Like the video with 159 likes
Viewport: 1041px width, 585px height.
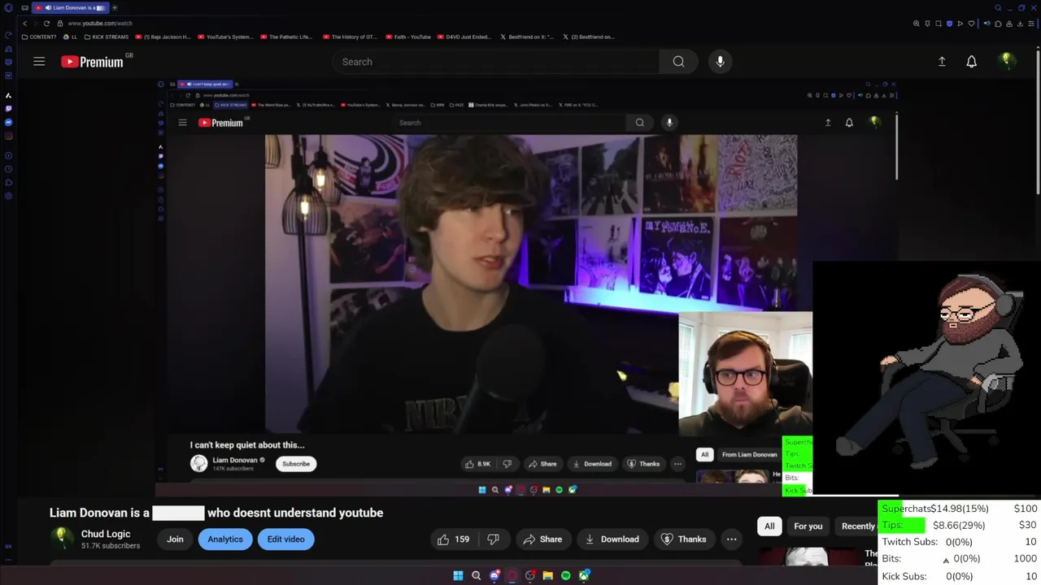click(454, 539)
